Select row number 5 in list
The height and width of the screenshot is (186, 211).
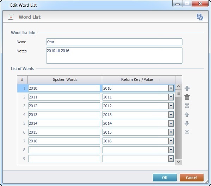(24, 123)
